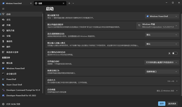Open the 新建实例行为 dropdown
The image size is (182, 107).
162,72
